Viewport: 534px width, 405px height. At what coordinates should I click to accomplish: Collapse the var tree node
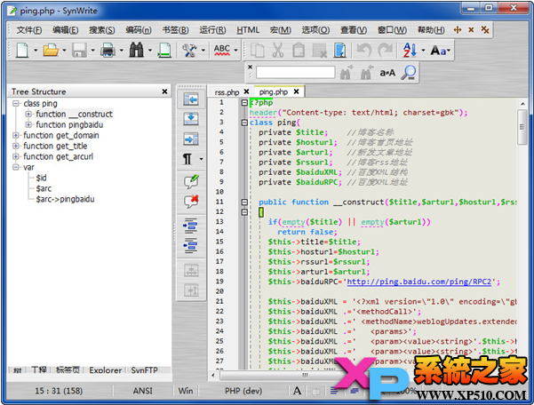(16, 167)
